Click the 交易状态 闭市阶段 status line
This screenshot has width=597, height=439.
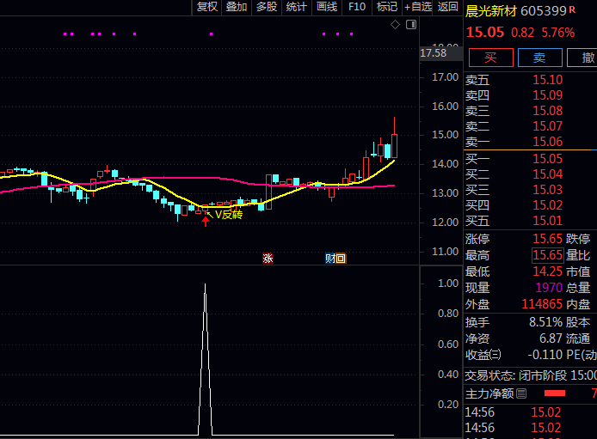[x=531, y=375]
